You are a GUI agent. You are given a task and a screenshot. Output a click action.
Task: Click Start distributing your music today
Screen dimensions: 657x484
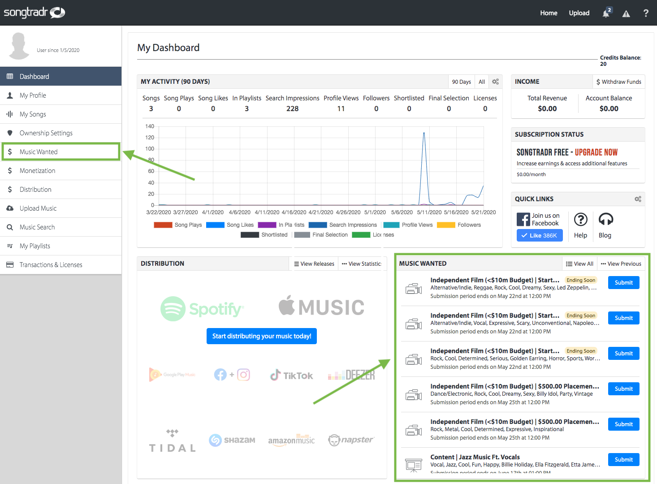[262, 336]
